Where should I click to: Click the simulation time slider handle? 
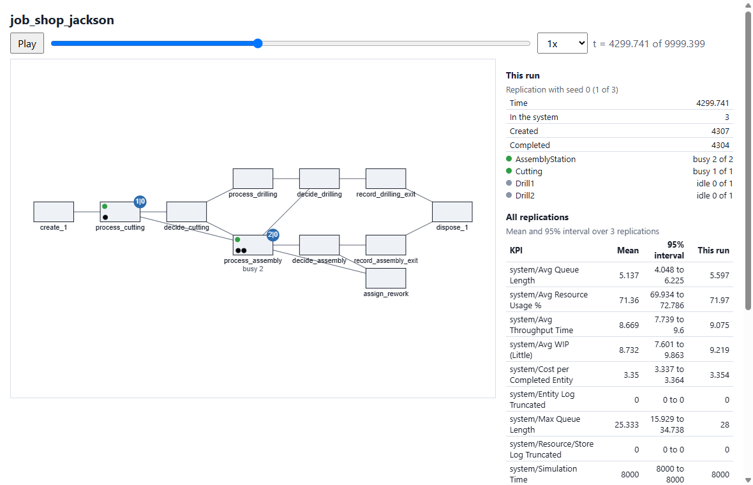click(x=258, y=43)
